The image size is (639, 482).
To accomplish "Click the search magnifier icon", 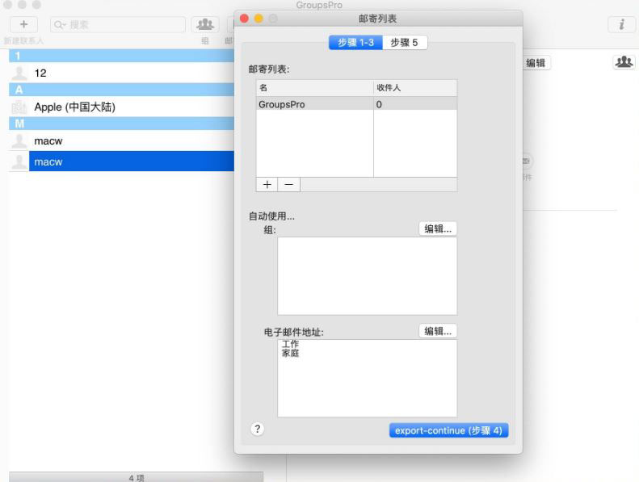I will click(59, 25).
